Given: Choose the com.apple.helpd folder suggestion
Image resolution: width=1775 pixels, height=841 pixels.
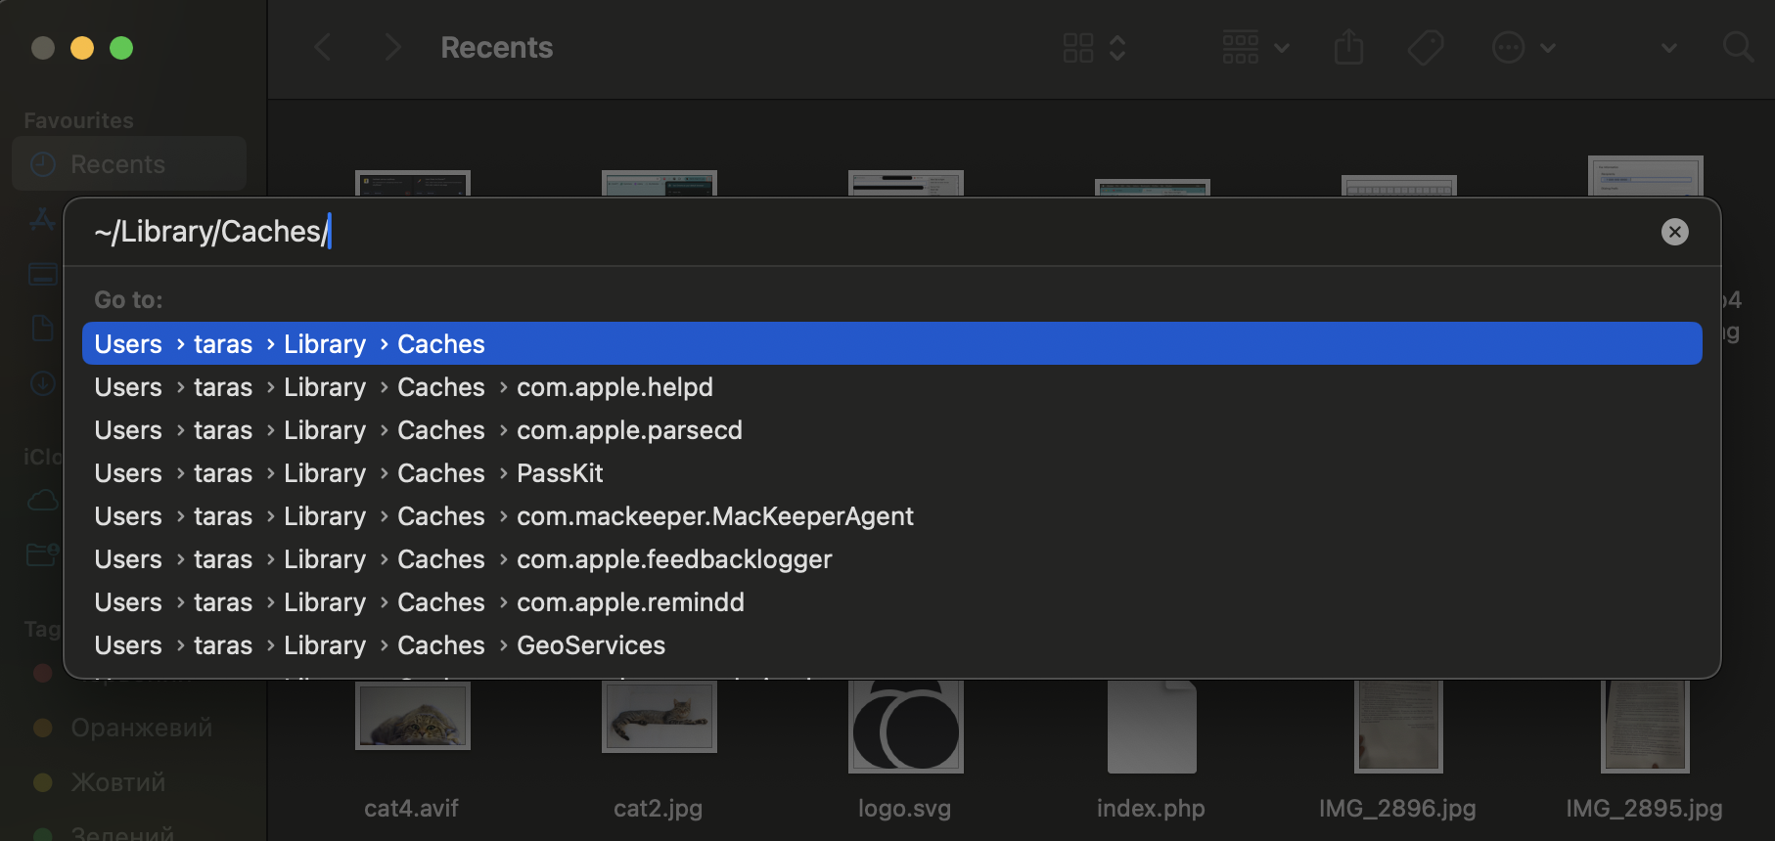Looking at the screenshot, I should 891,387.
